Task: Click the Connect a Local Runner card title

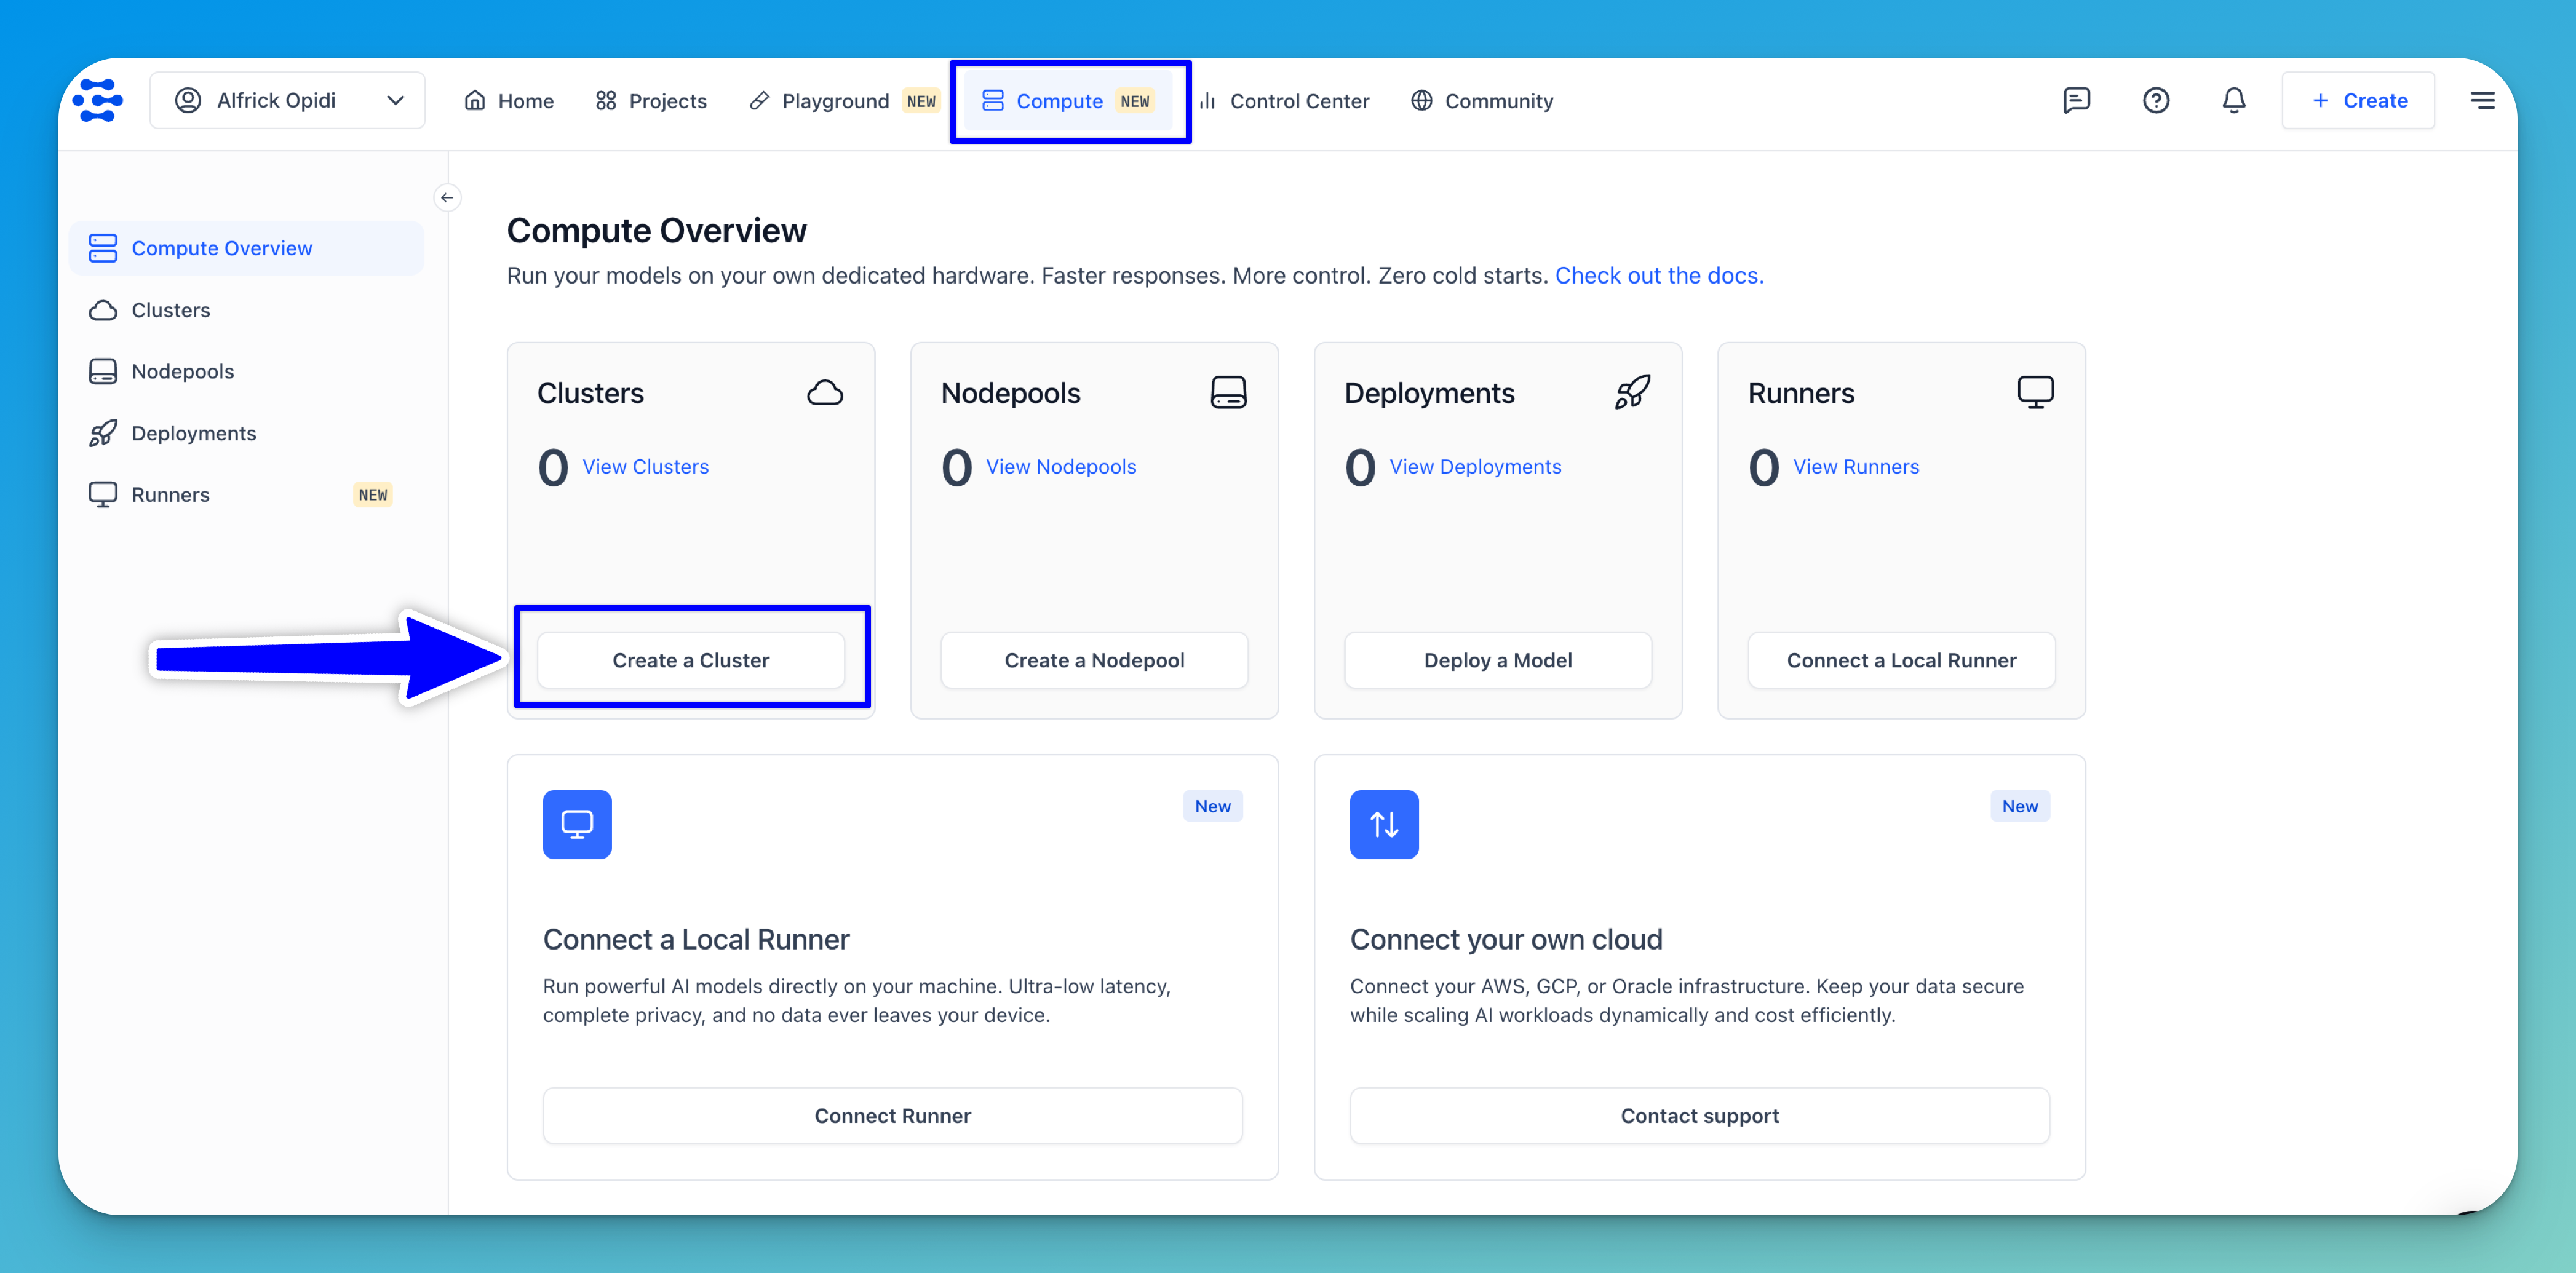Action: click(696, 940)
